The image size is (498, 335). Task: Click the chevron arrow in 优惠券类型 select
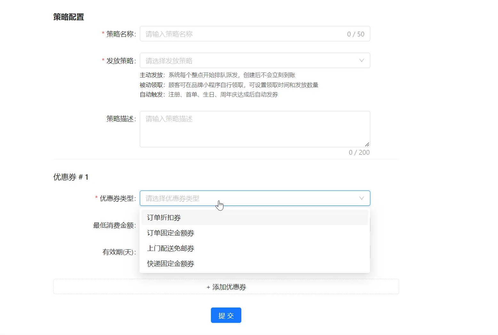362,198
